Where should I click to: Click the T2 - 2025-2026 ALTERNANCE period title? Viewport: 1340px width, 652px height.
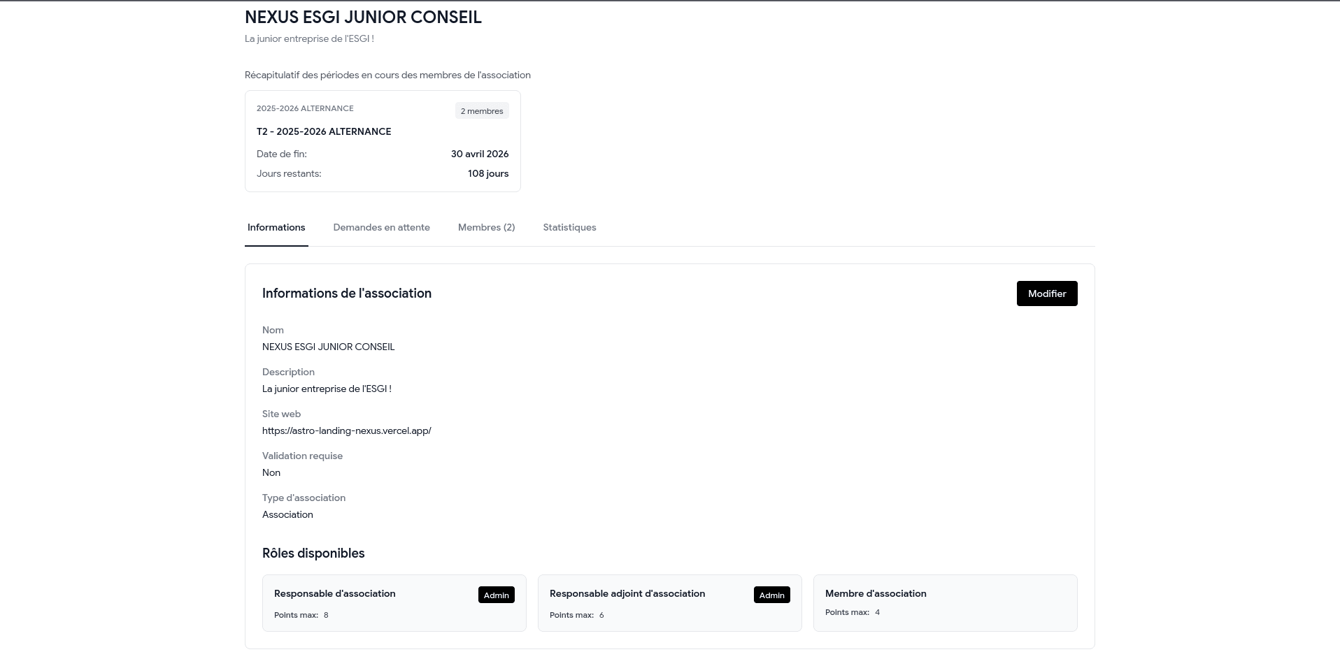(324, 132)
